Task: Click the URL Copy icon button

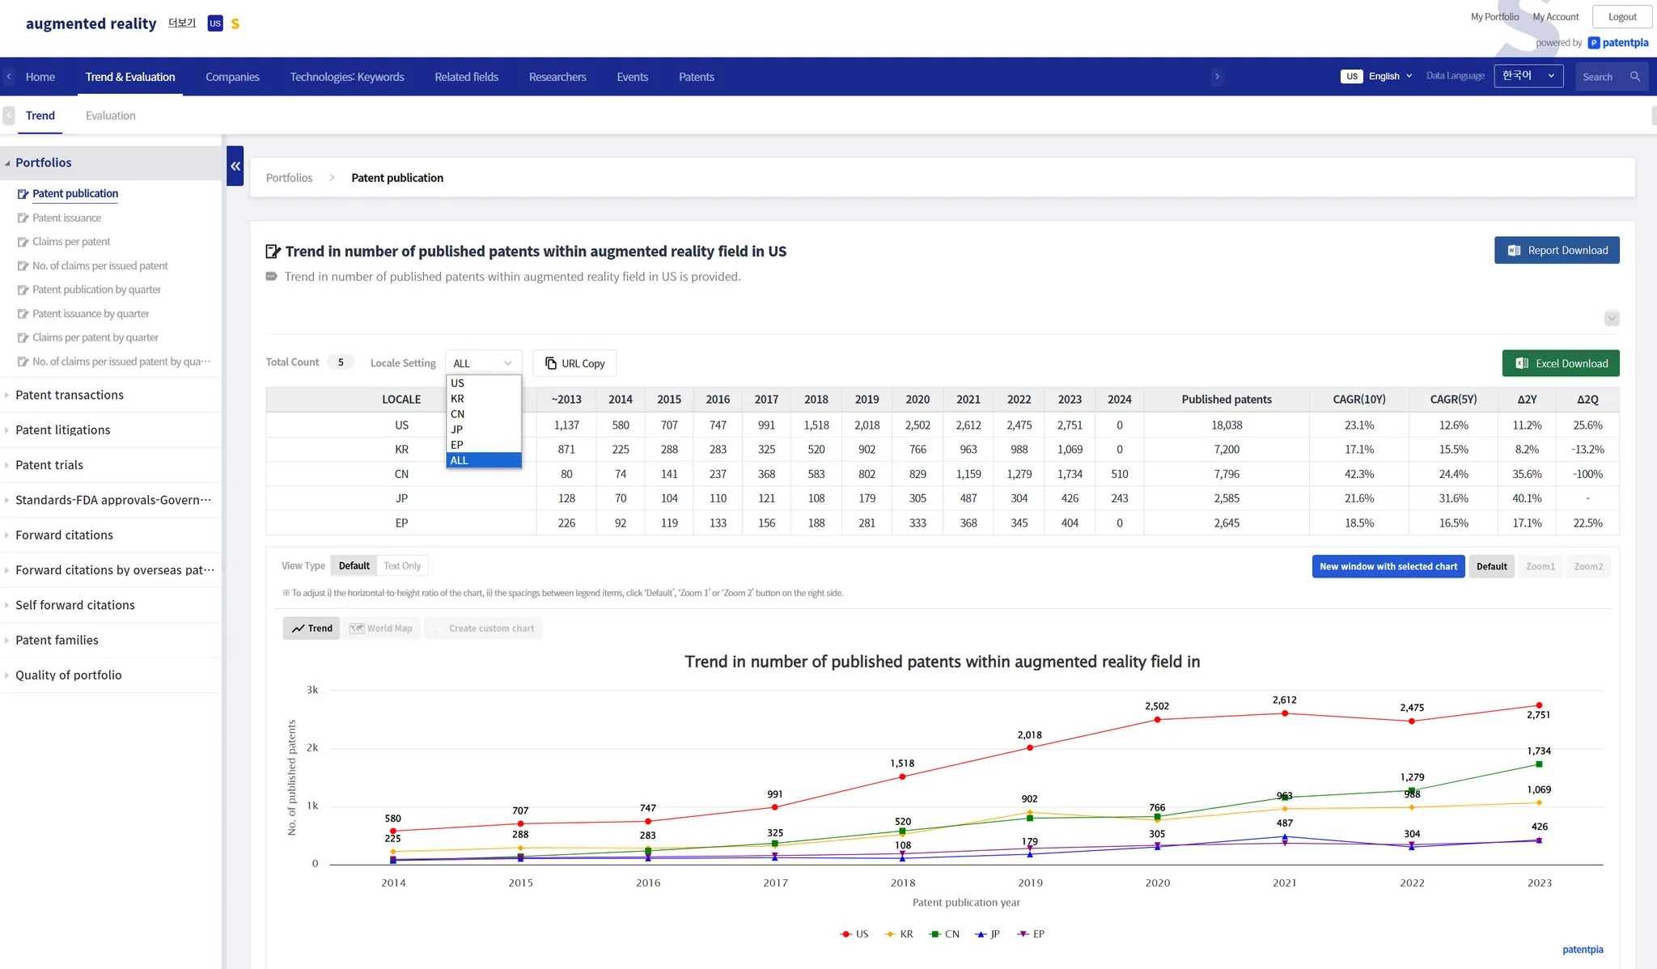Action: (x=551, y=363)
